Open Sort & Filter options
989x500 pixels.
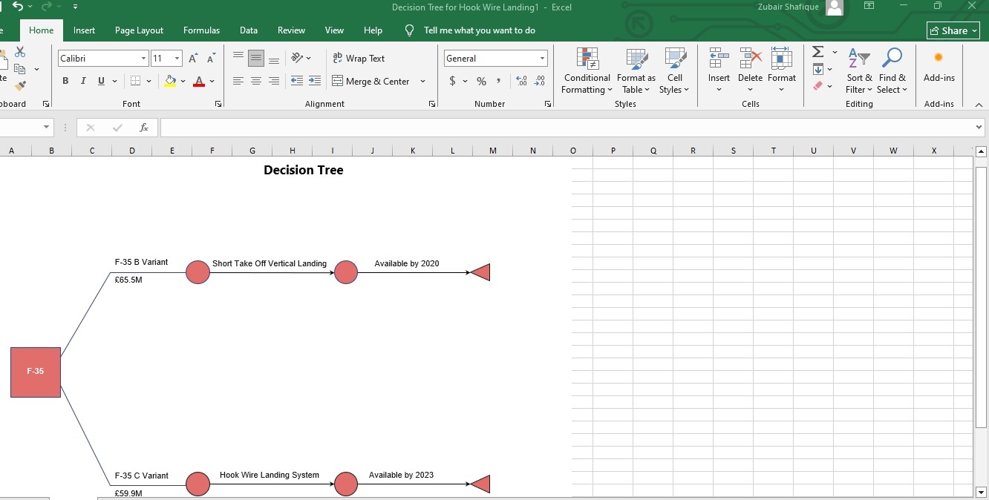858,72
